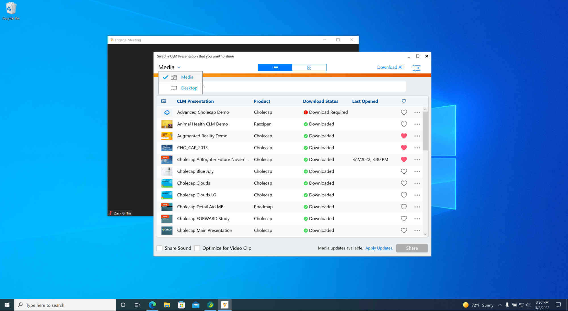The height and width of the screenshot is (311, 568).
Task: Switch to grid view layout
Action: pos(309,68)
